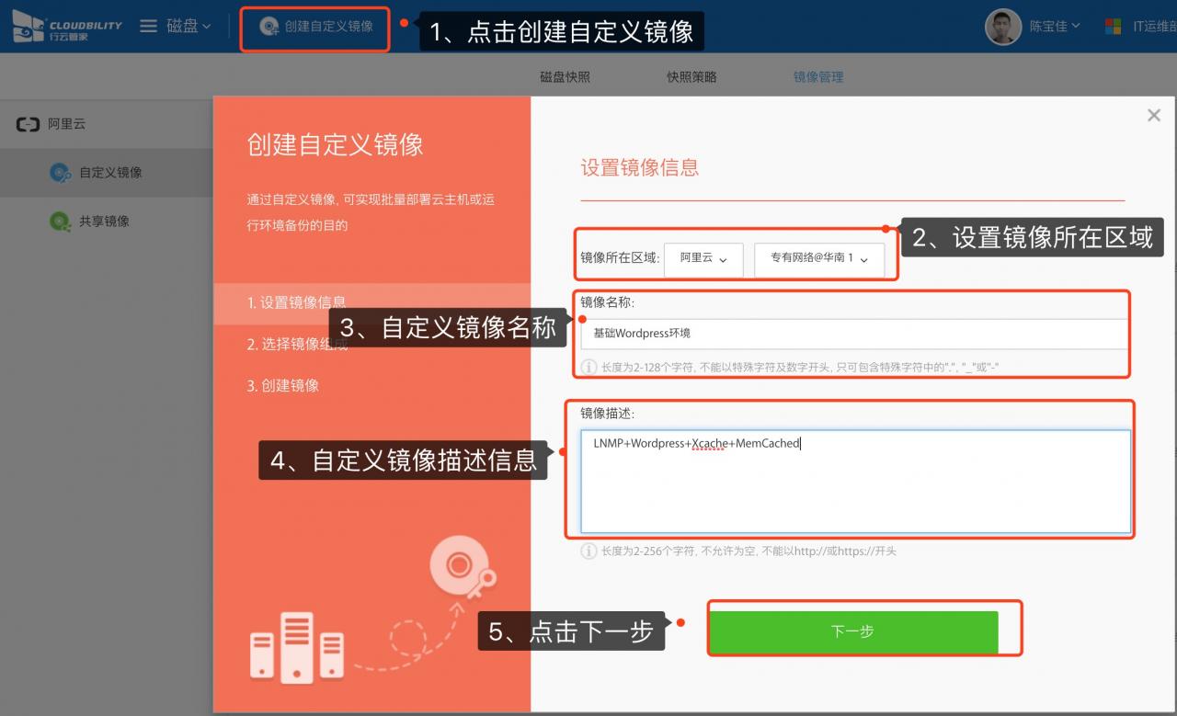1177x716 pixels.
Task: Click the 创建自定义镜像 dialog title
Action: (336, 144)
